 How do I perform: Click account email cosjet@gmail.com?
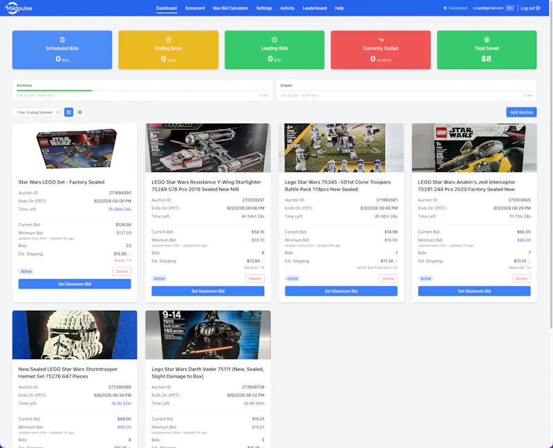point(488,8)
